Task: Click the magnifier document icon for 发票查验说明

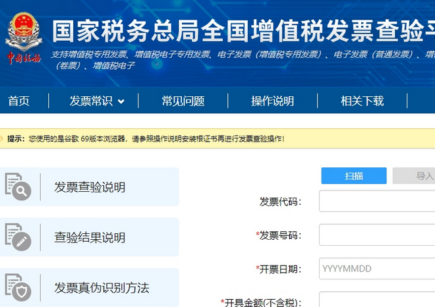Action: click(18, 186)
